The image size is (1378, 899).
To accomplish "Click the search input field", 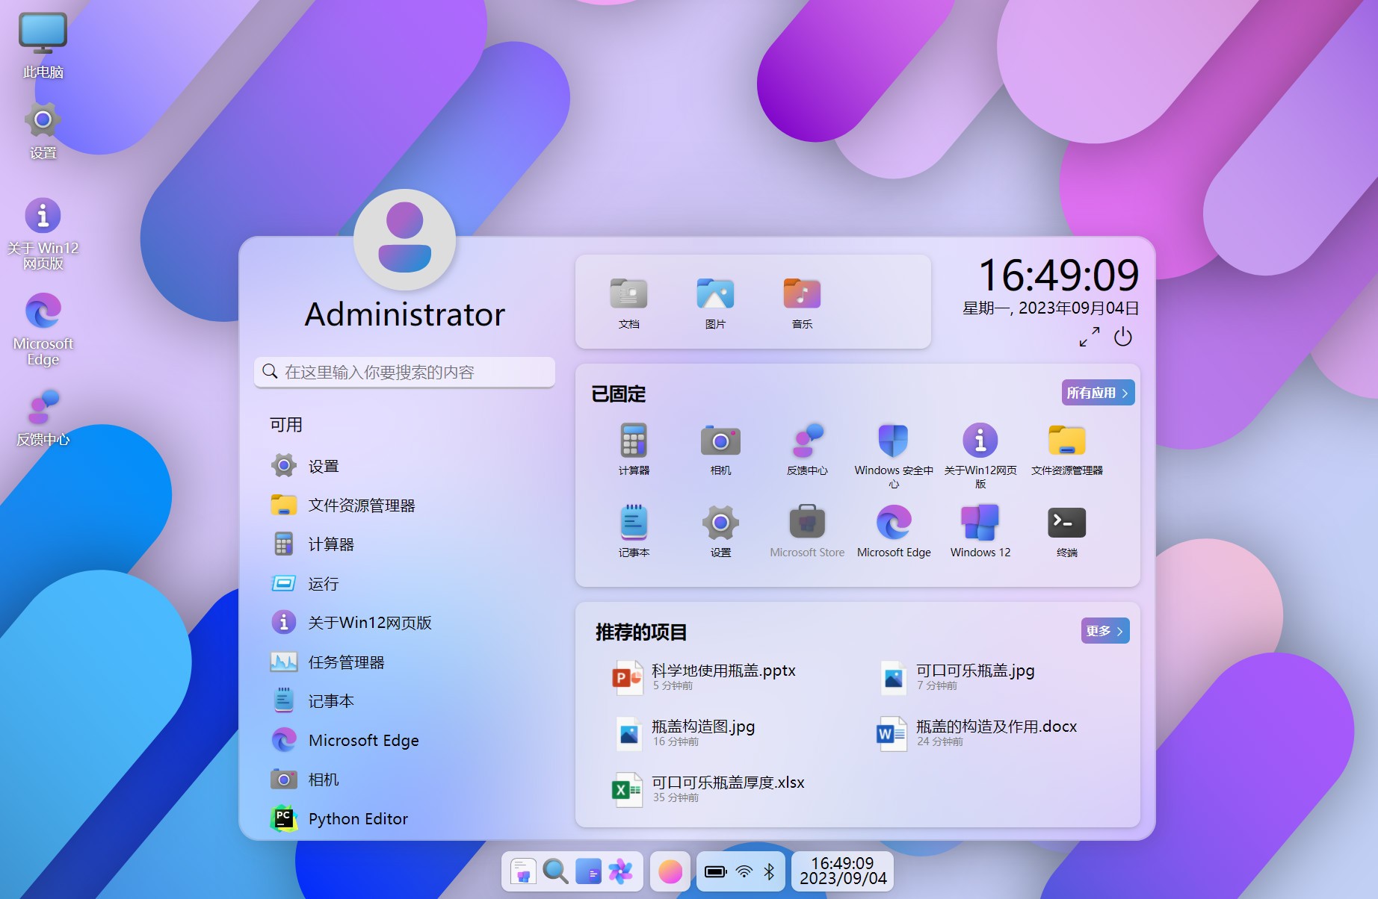I will (404, 372).
